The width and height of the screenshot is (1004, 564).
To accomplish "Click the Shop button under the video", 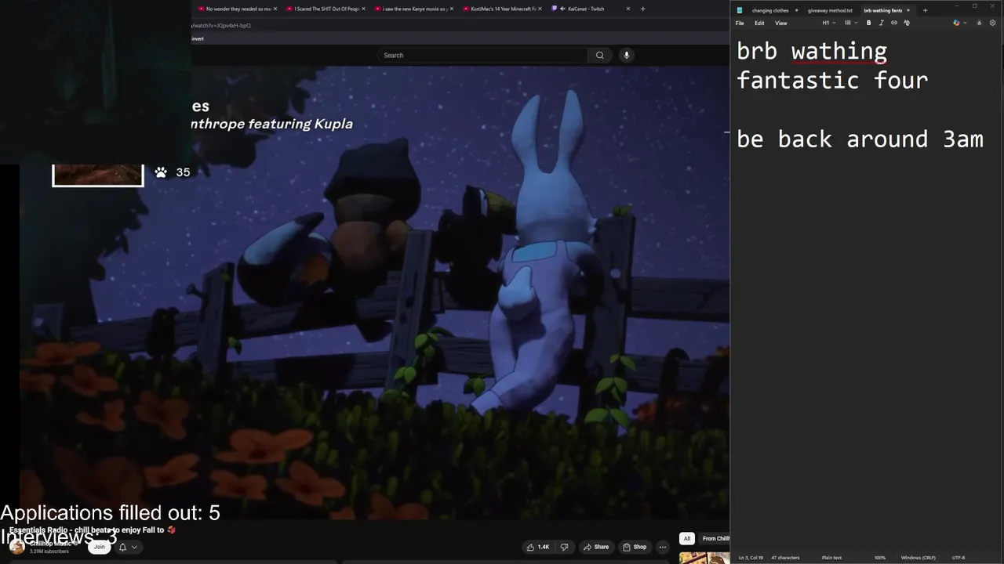I will (635, 547).
